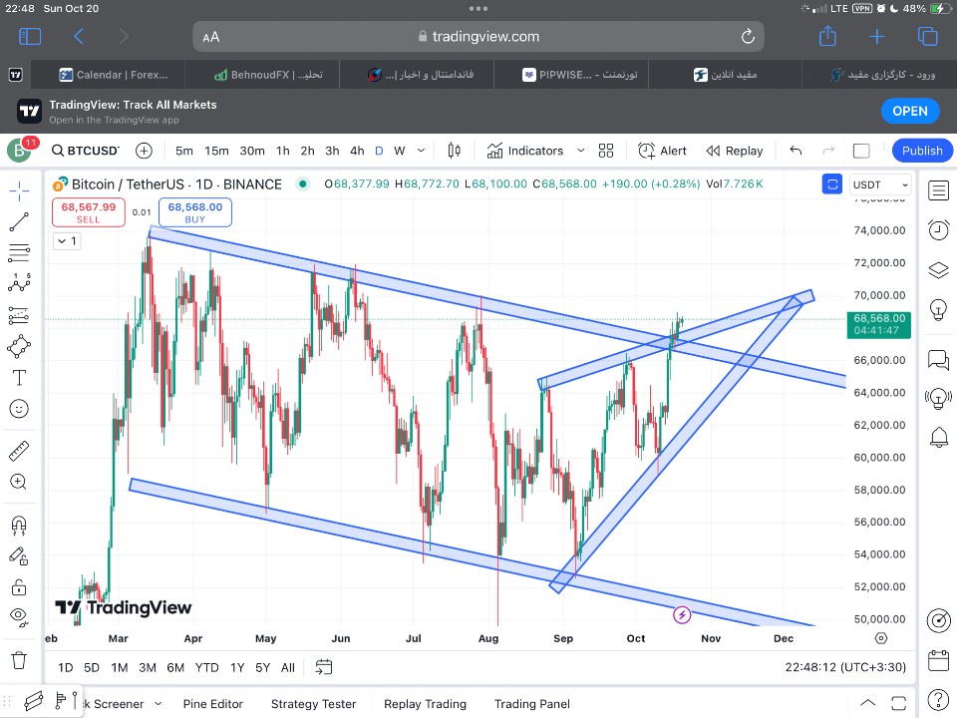957x718 pixels.
Task: Open the ideas stream panel
Action: point(938,399)
